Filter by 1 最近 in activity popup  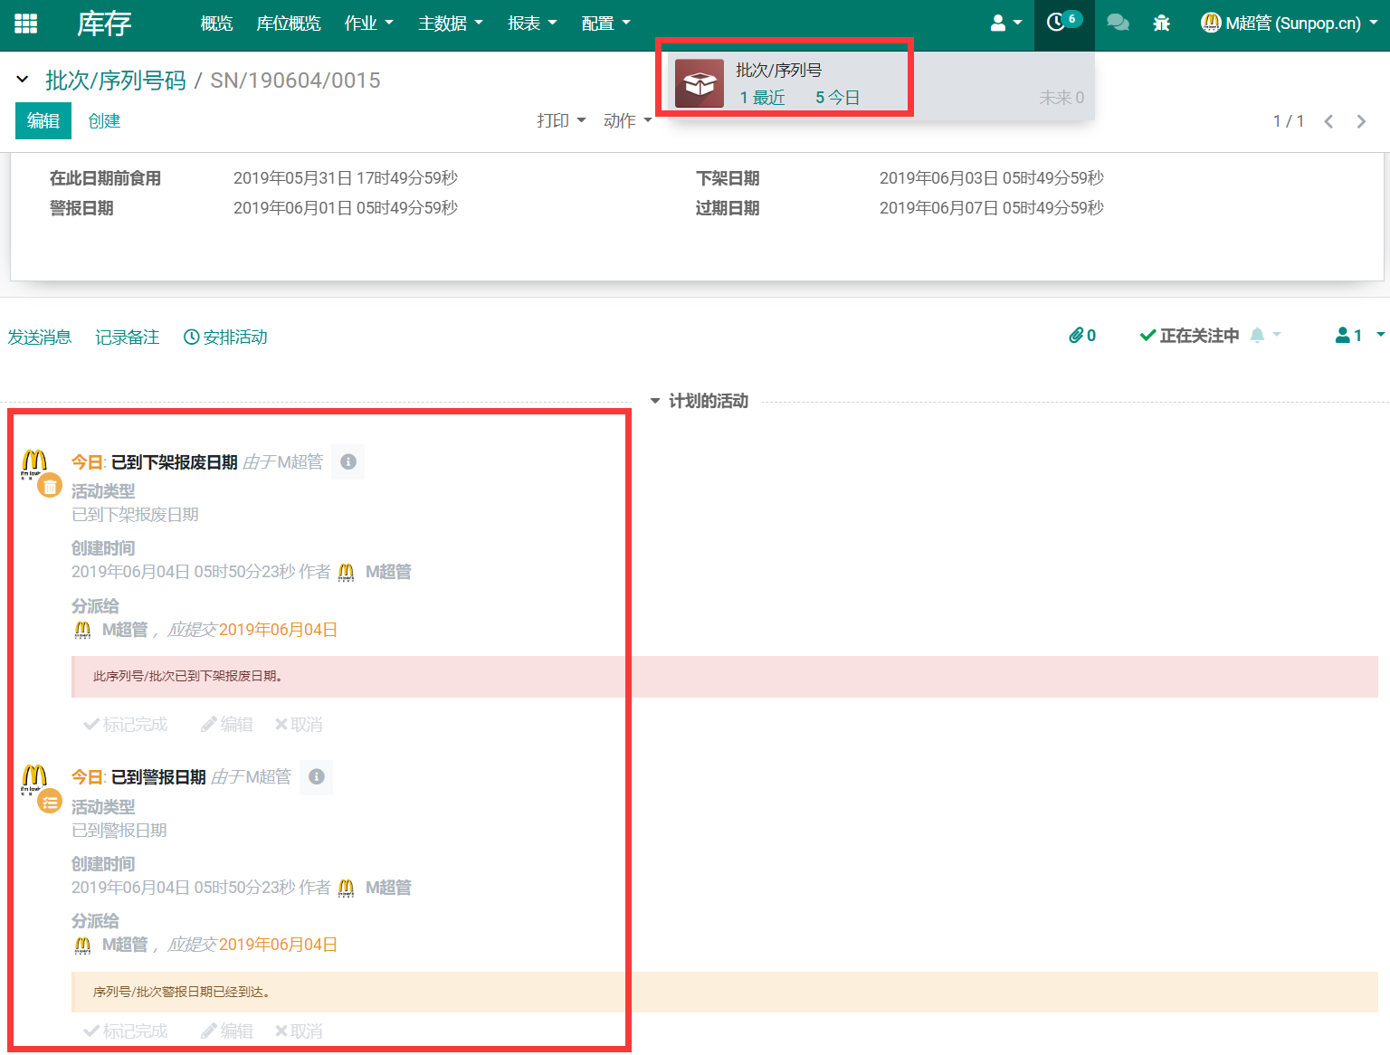tap(762, 98)
